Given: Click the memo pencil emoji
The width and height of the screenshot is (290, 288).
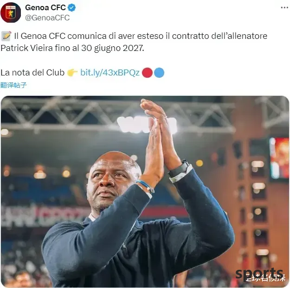Looking at the screenshot, I should click(x=6, y=36).
